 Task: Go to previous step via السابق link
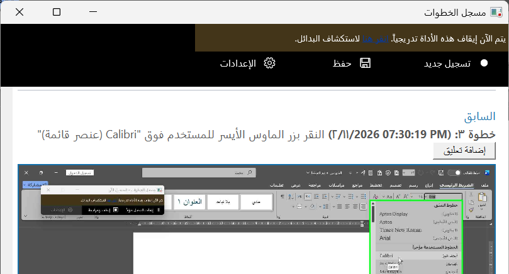pos(480,116)
